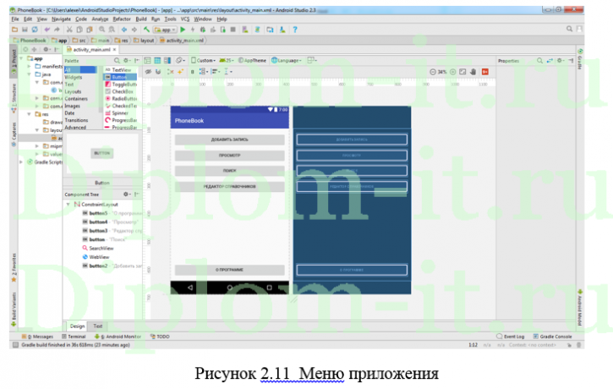This screenshot has height=389, width=613.
Task: Select the Pan hand tool
Action: coord(473,72)
